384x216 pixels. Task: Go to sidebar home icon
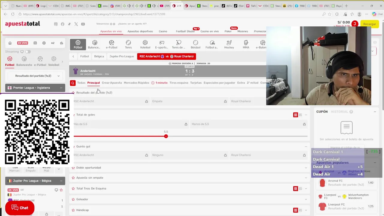coord(10,43)
